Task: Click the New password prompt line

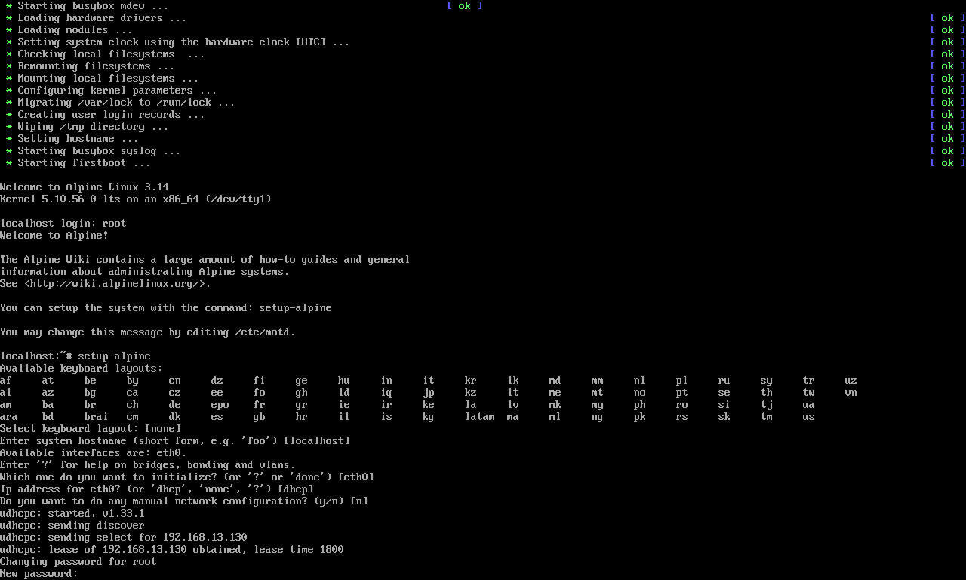Action: point(38,573)
